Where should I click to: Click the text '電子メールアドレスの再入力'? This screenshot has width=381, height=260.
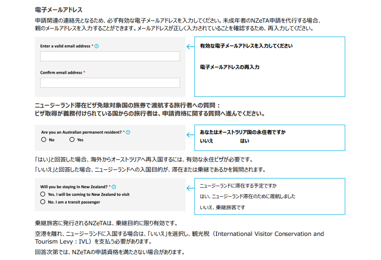(x=230, y=67)
